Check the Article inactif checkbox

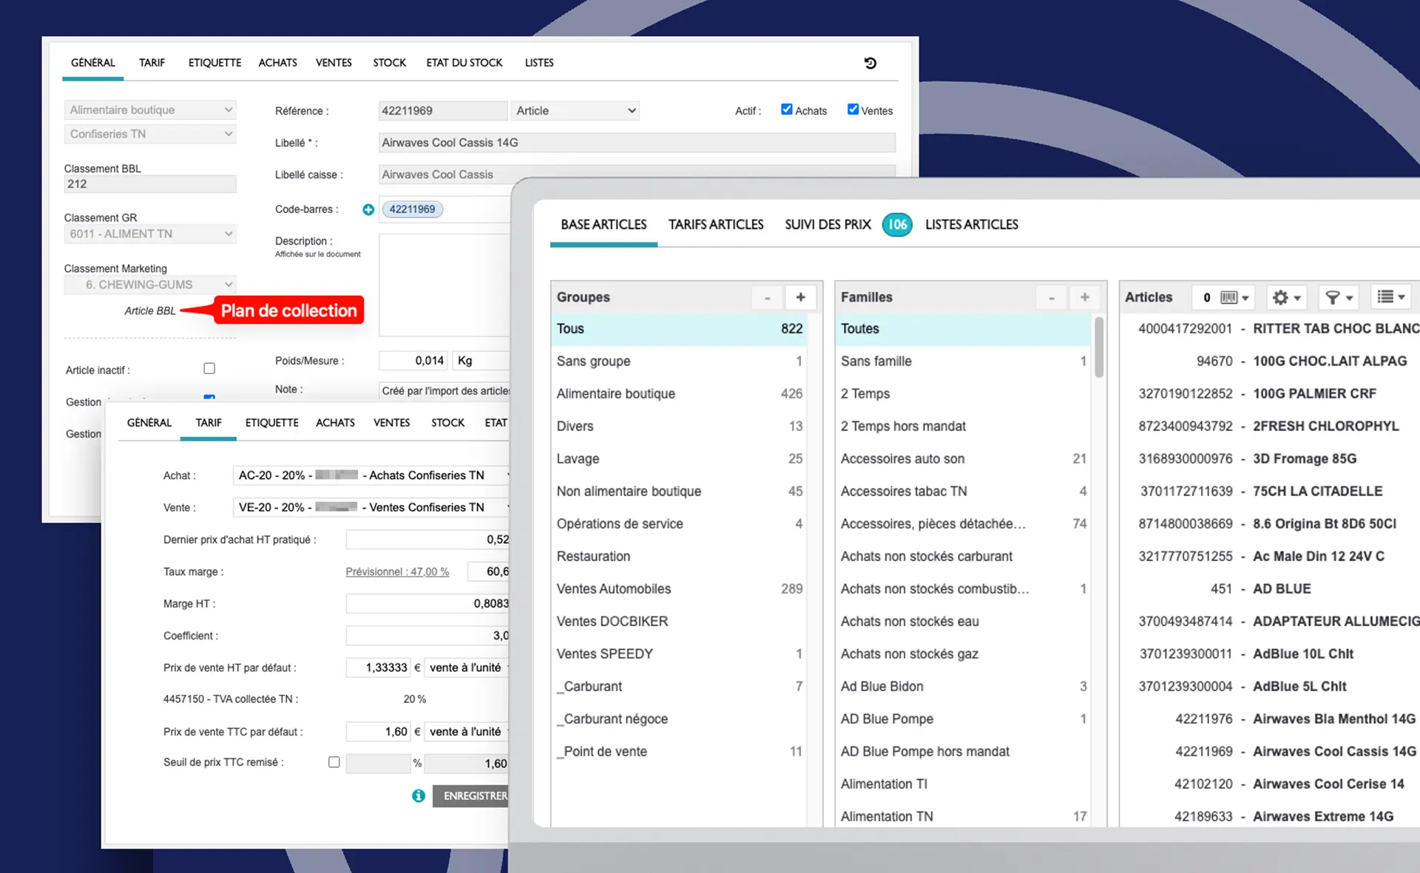209,368
